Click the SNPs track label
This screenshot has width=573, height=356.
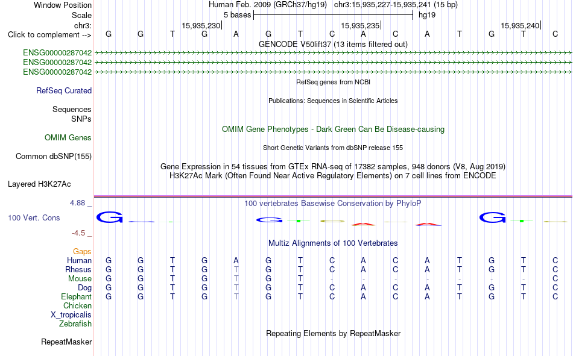click(81, 119)
